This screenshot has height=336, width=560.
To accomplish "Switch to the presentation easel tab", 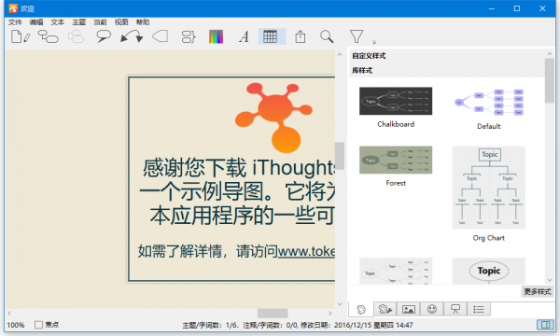I will coord(455,309).
